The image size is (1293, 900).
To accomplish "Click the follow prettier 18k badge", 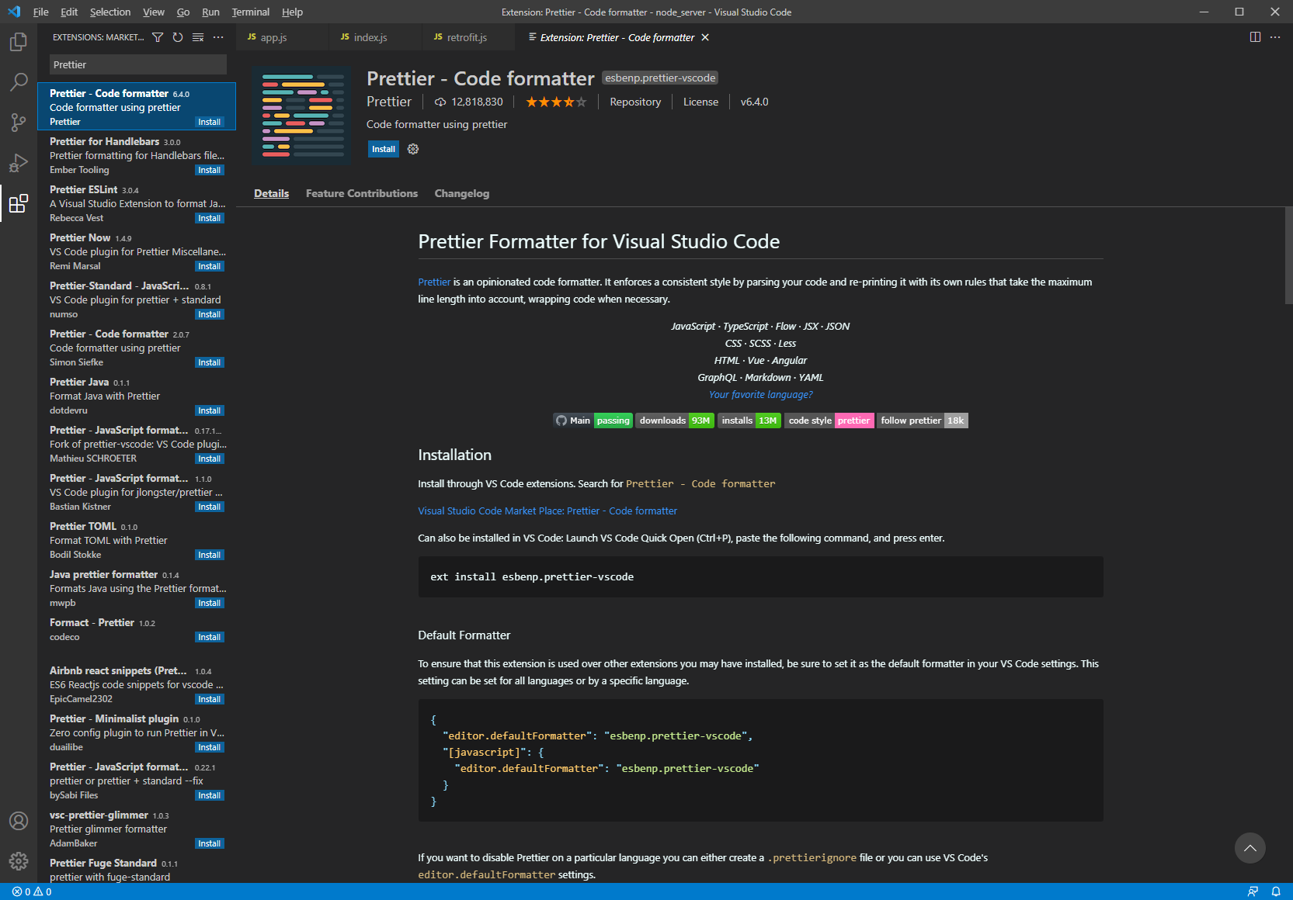I will coord(923,421).
